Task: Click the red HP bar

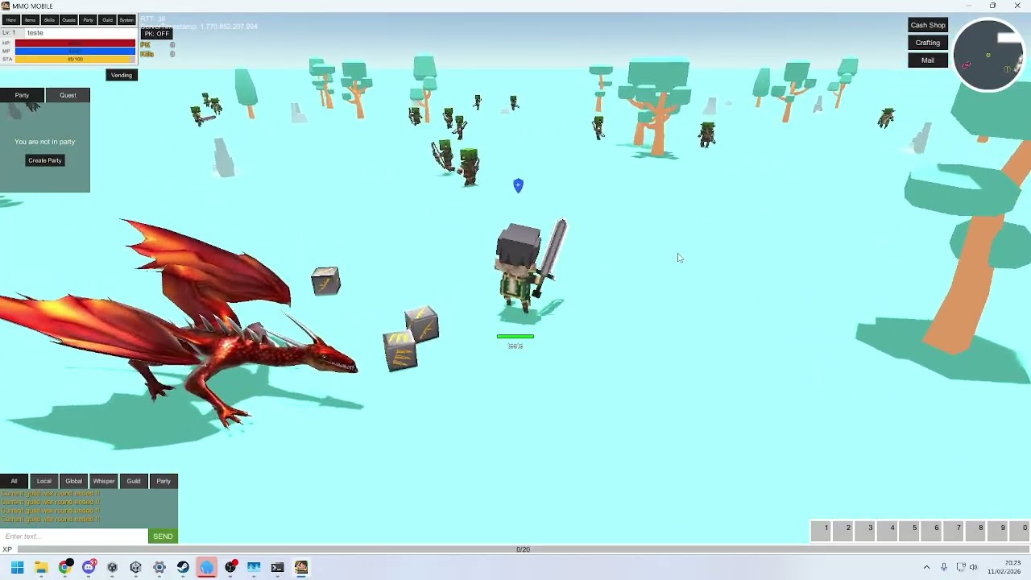Action: [x=75, y=43]
